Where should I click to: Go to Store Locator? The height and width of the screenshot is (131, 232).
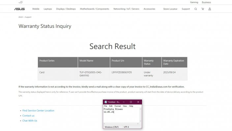tap(170, 9)
